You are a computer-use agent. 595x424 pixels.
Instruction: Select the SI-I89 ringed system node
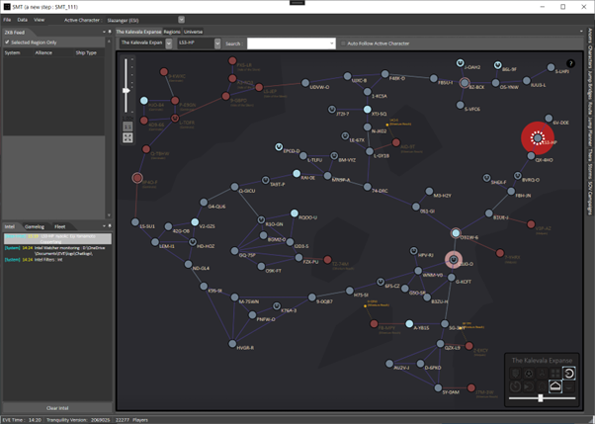(454, 261)
